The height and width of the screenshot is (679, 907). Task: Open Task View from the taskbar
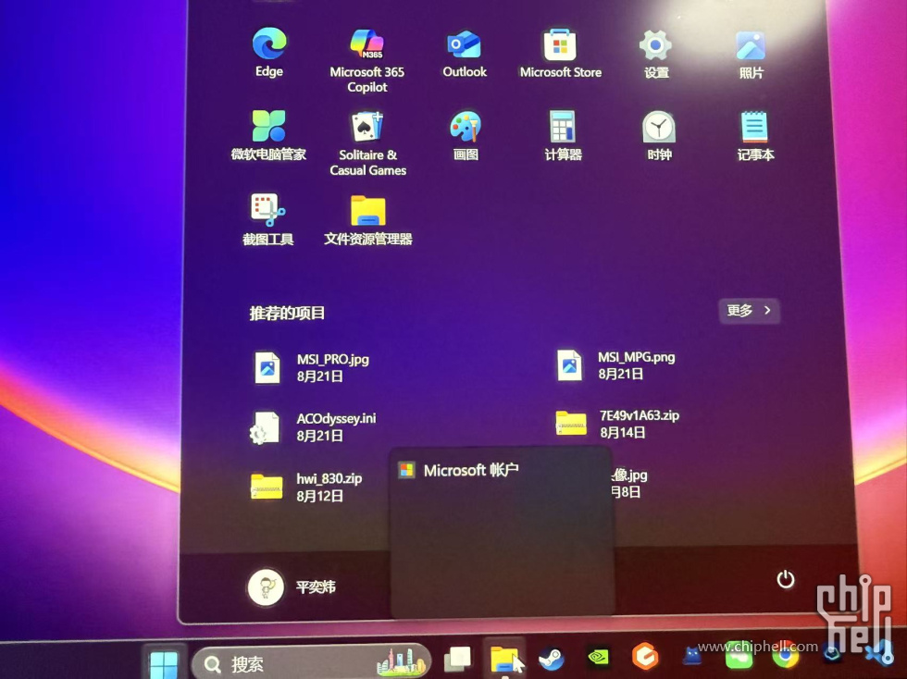(x=457, y=659)
